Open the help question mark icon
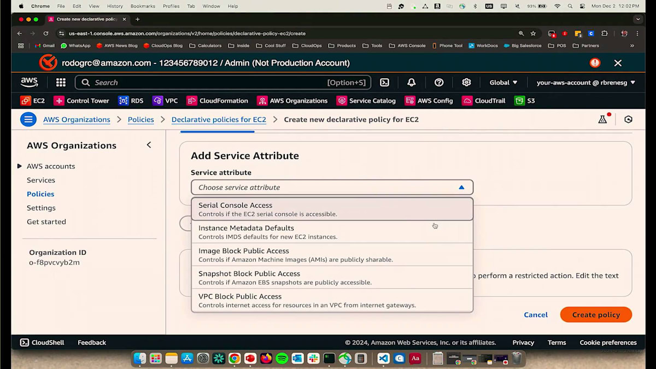656x369 pixels. pyautogui.click(x=439, y=83)
